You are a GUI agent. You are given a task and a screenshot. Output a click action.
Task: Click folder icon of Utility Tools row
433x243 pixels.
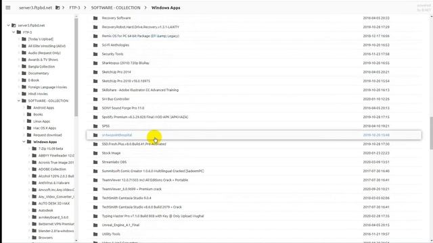(x=95, y=234)
